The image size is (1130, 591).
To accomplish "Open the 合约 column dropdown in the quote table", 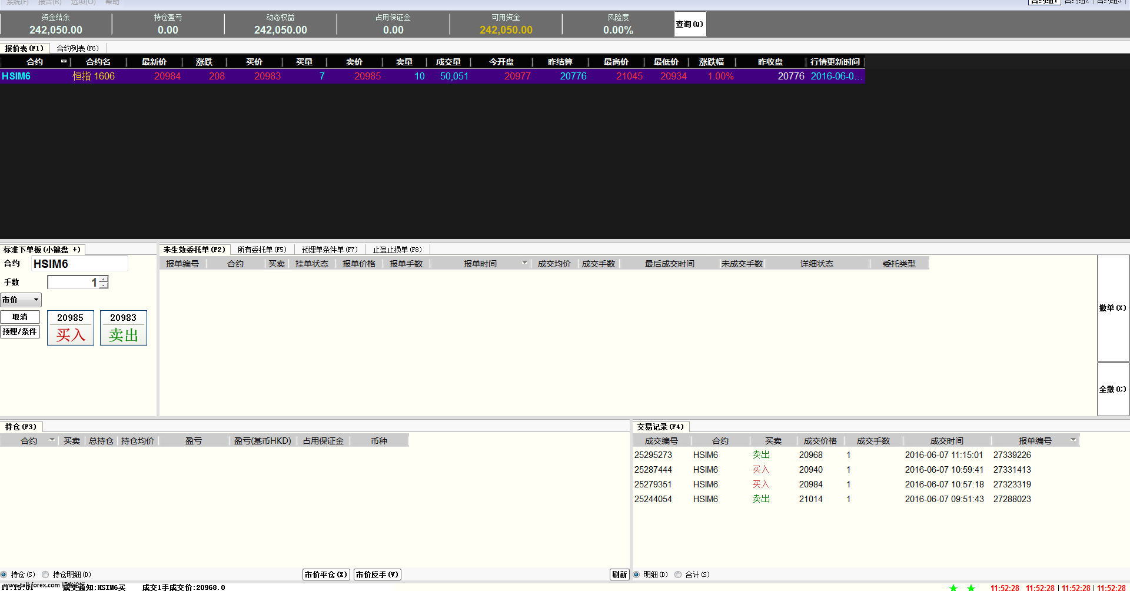I will [x=64, y=61].
